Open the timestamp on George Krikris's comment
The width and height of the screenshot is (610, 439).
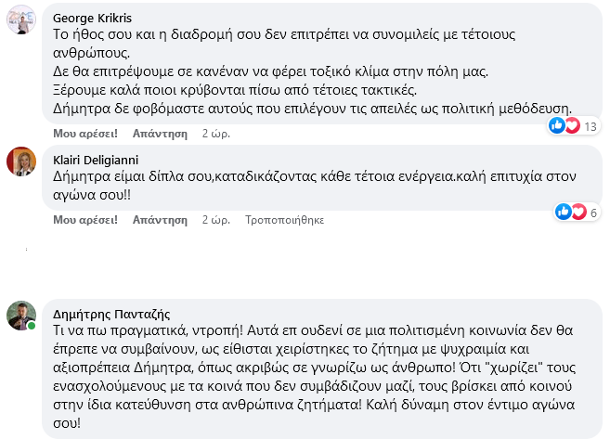click(216, 133)
